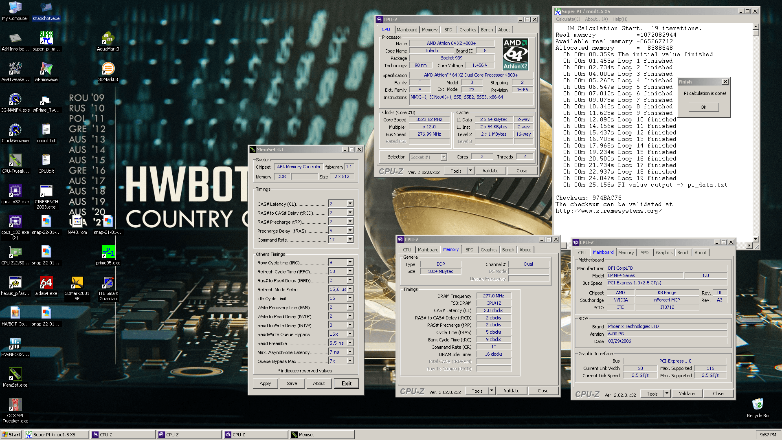Click the Start button on the taskbar

(x=11, y=435)
